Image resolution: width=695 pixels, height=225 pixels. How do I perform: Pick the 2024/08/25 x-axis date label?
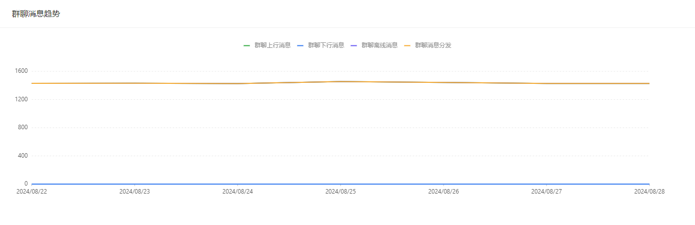click(340, 191)
